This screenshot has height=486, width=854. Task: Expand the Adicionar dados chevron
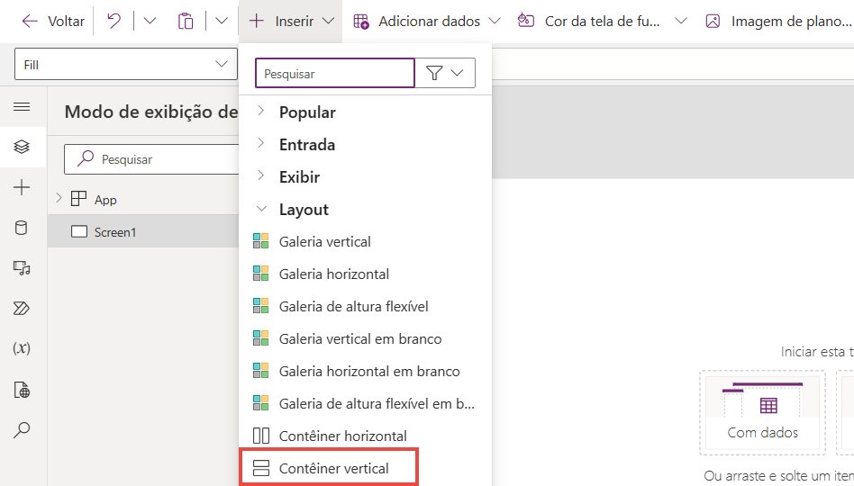(x=494, y=22)
